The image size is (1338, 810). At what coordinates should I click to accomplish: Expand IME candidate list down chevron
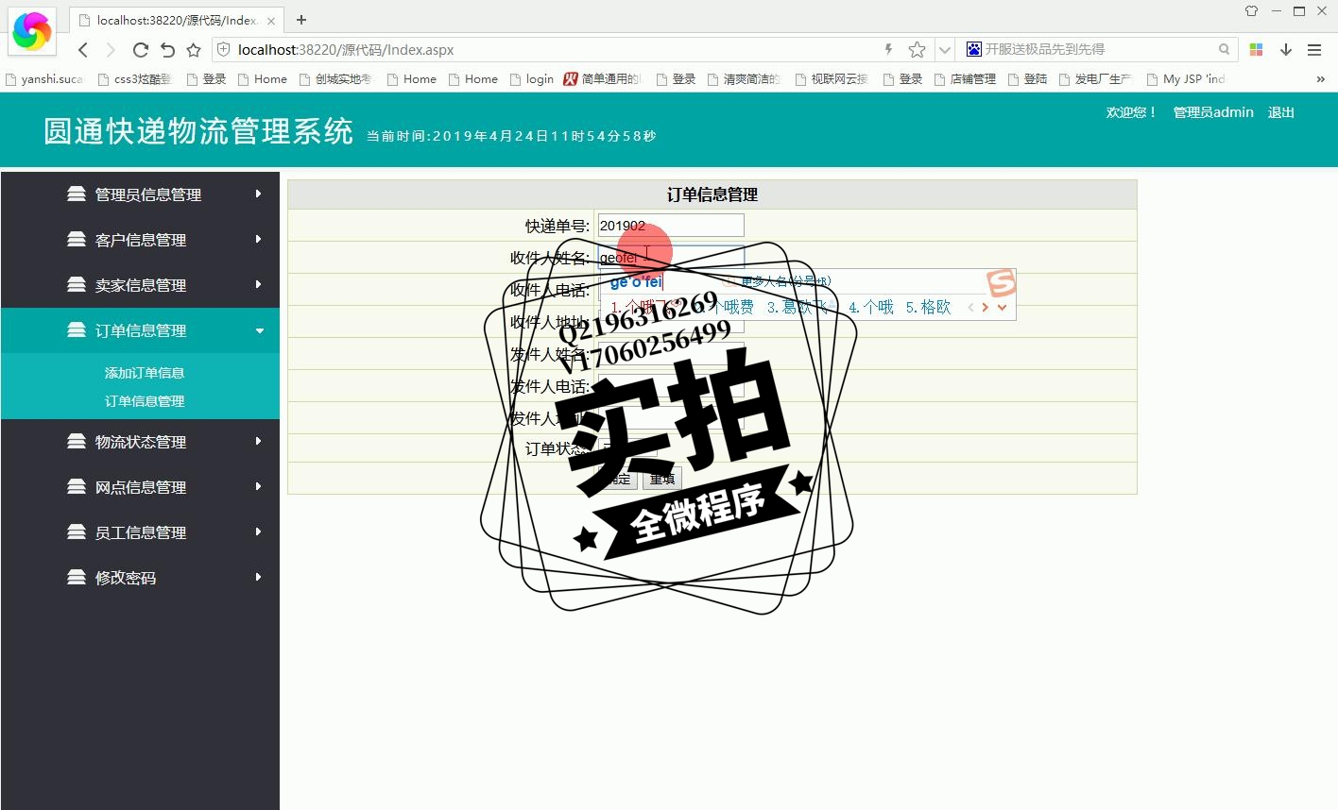pos(1002,307)
